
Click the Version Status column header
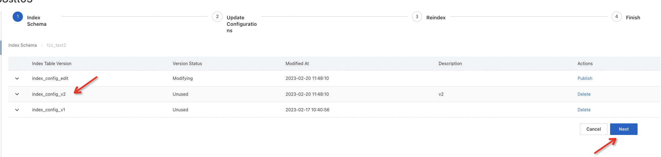[187, 63]
